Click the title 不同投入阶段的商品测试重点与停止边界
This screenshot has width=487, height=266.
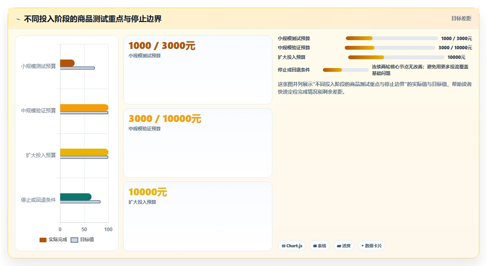point(93,19)
